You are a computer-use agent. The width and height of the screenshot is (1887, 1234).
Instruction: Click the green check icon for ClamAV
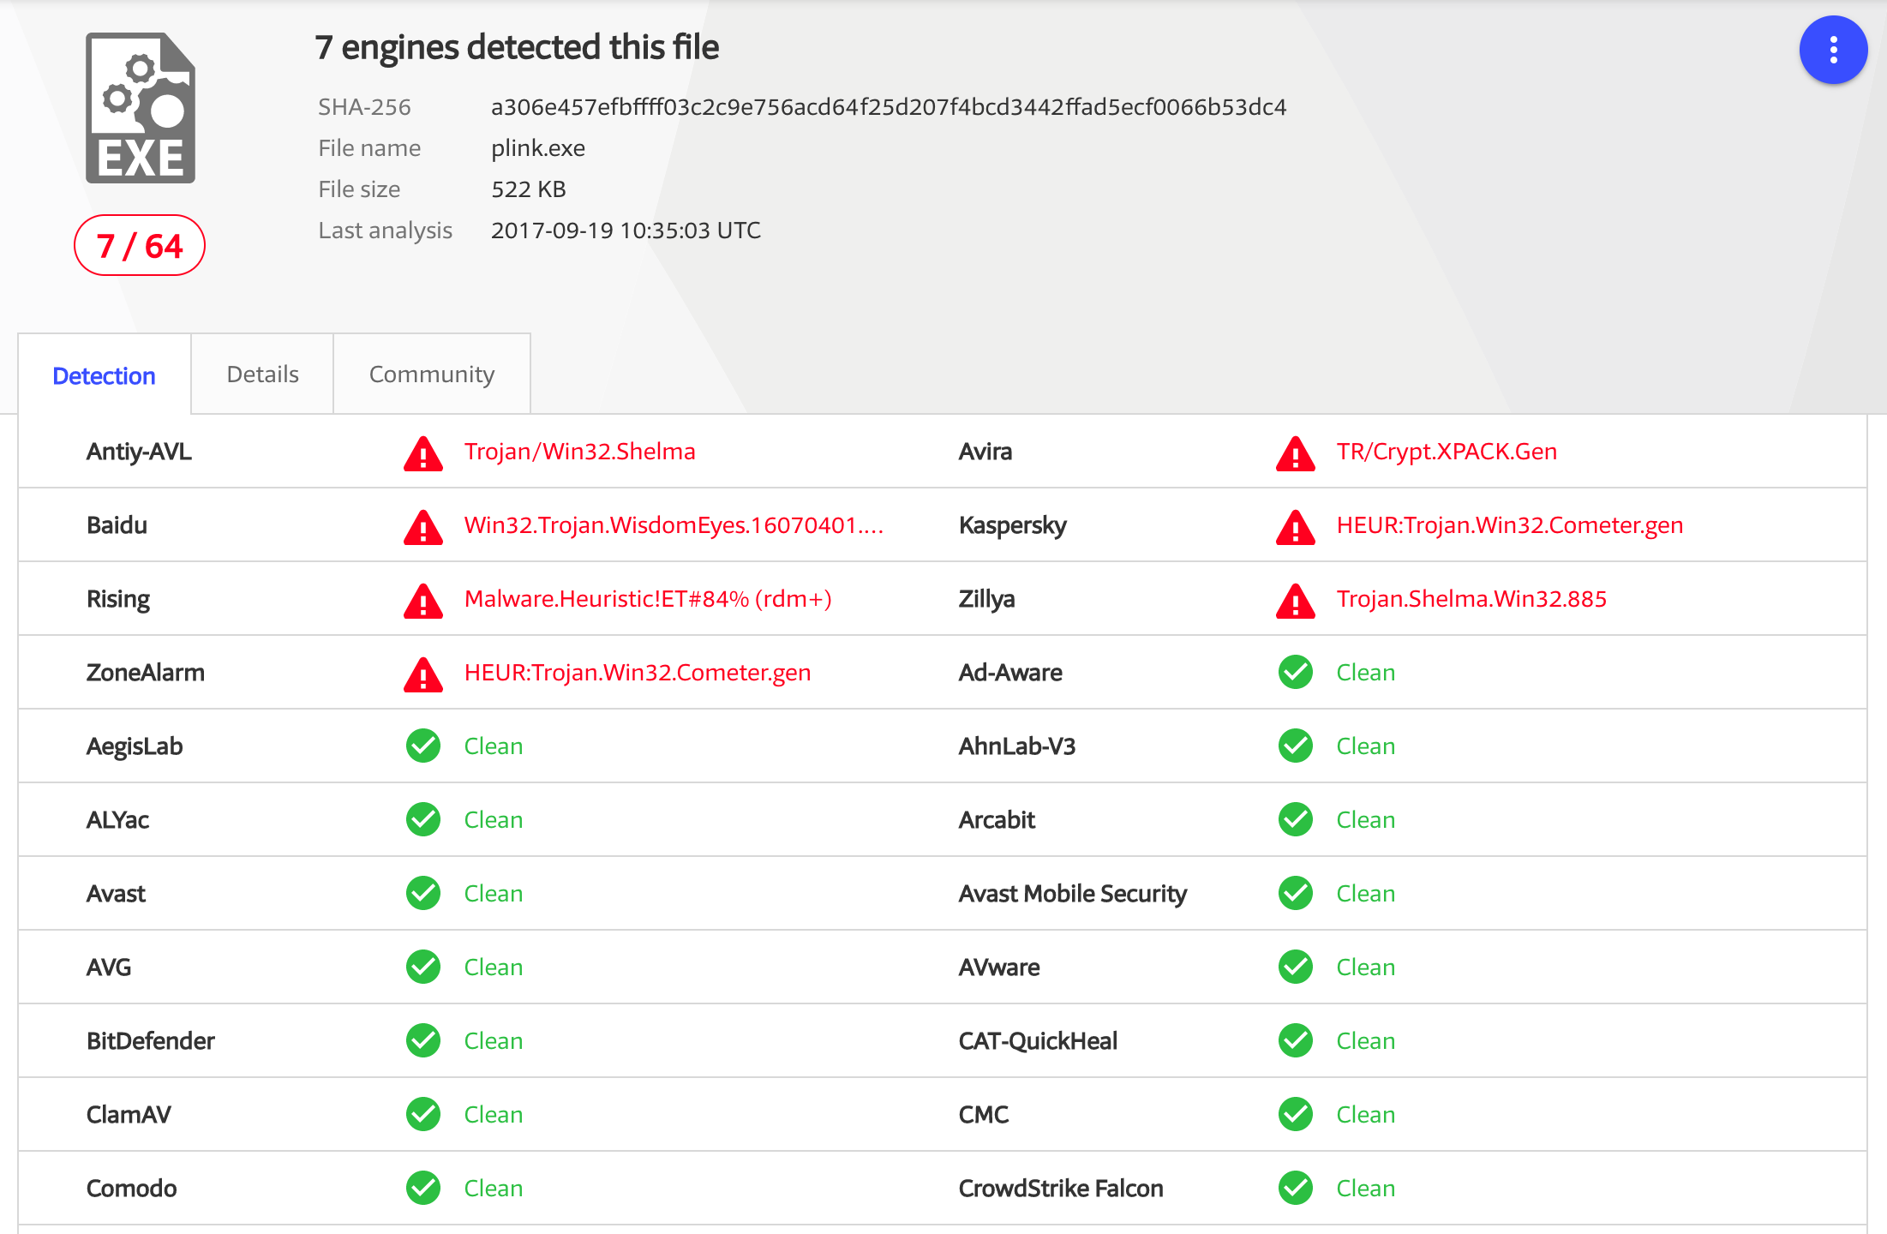tap(423, 1115)
